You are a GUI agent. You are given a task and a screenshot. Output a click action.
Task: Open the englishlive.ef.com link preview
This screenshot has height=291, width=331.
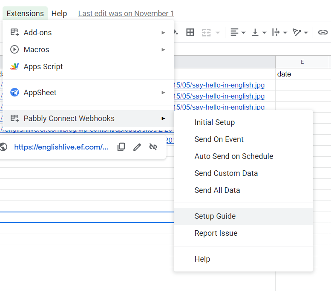61,147
